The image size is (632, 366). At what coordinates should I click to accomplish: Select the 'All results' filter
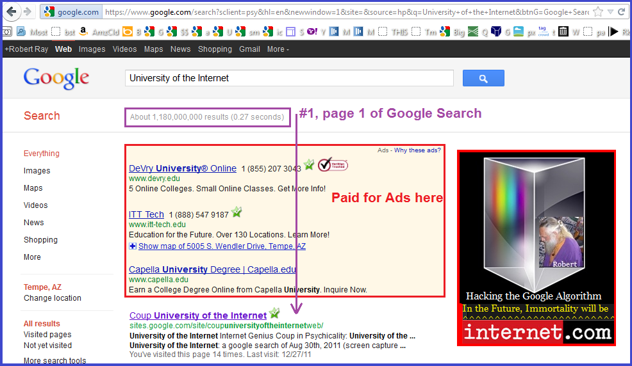(x=42, y=323)
